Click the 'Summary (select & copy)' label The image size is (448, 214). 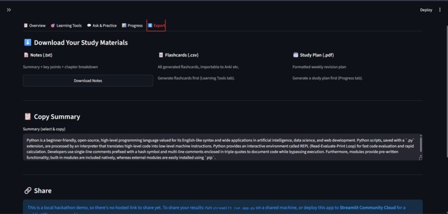(x=44, y=129)
